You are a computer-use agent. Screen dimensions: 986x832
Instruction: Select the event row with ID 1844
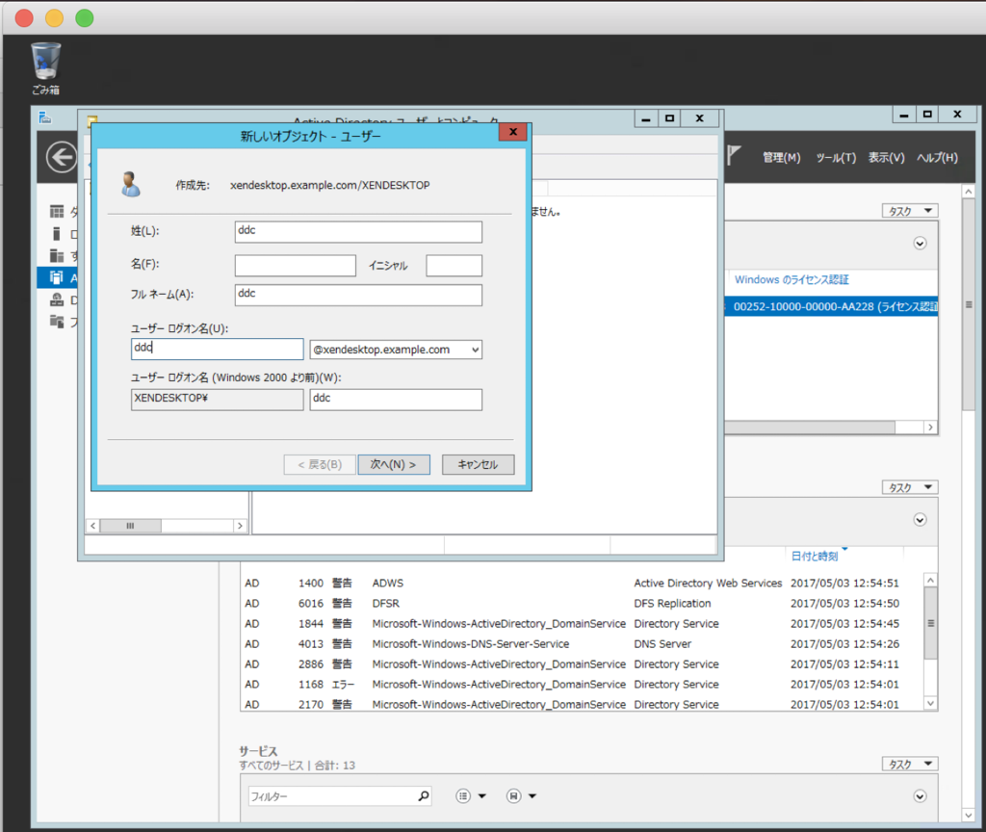coord(581,623)
